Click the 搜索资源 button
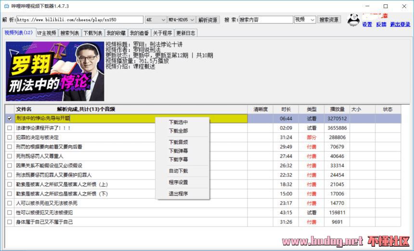Image resolution: width=414 pixels, height=251 pixels. tap(329, 20)
